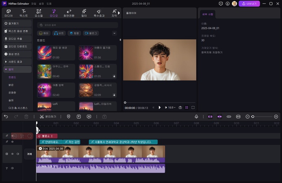The image size is (282, 183).
Task: Start voice recording with microphone icon
Action: (x=196, y=117)
